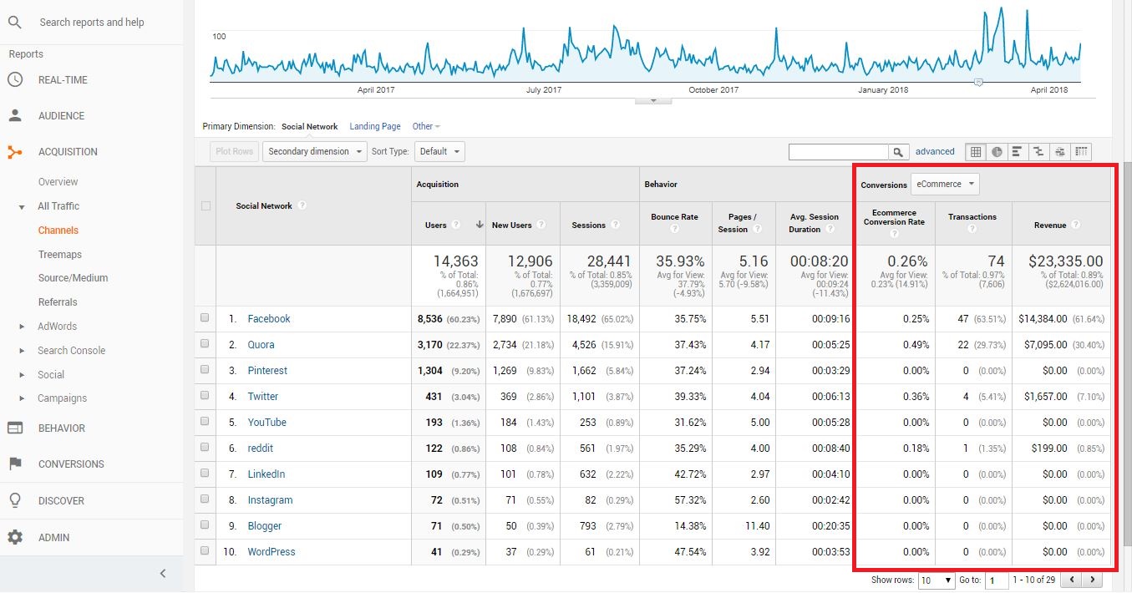Click the help icon beside Revenue header
This screenshot has width=1132, height=593.
(1076, 225)
